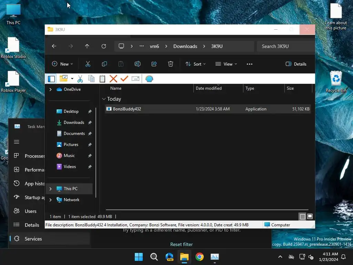Open the New dropdown menu
Image resolution: width=353 pixels, height=265 pixels.
pyautogui.click(x=62, y=64)
